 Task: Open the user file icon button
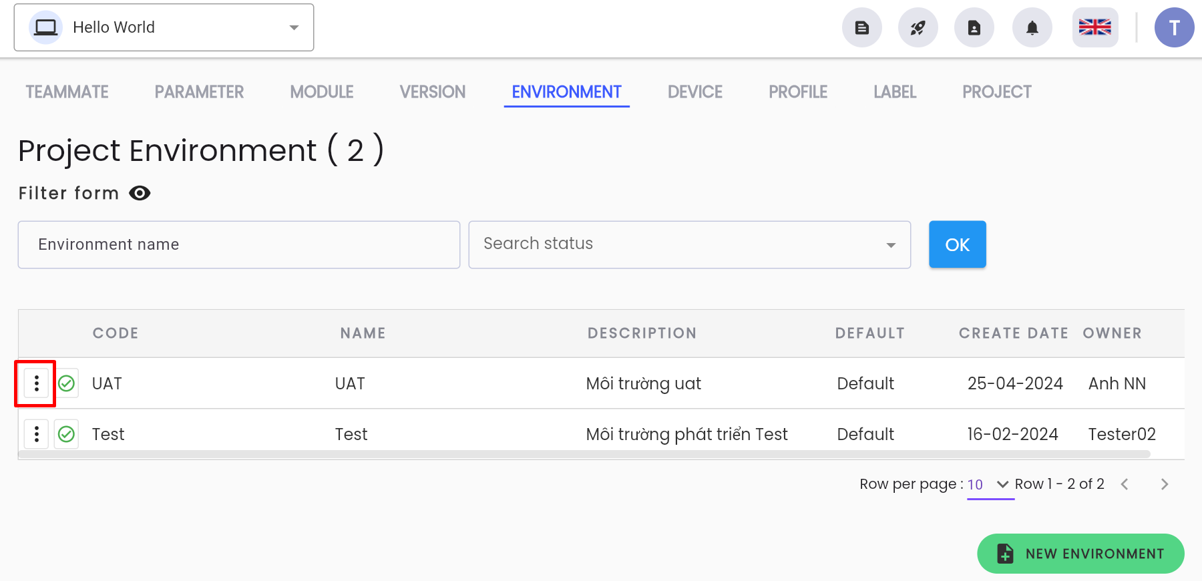click(974, 27)
